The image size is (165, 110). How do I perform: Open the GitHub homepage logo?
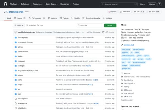(x=5, y=4)
